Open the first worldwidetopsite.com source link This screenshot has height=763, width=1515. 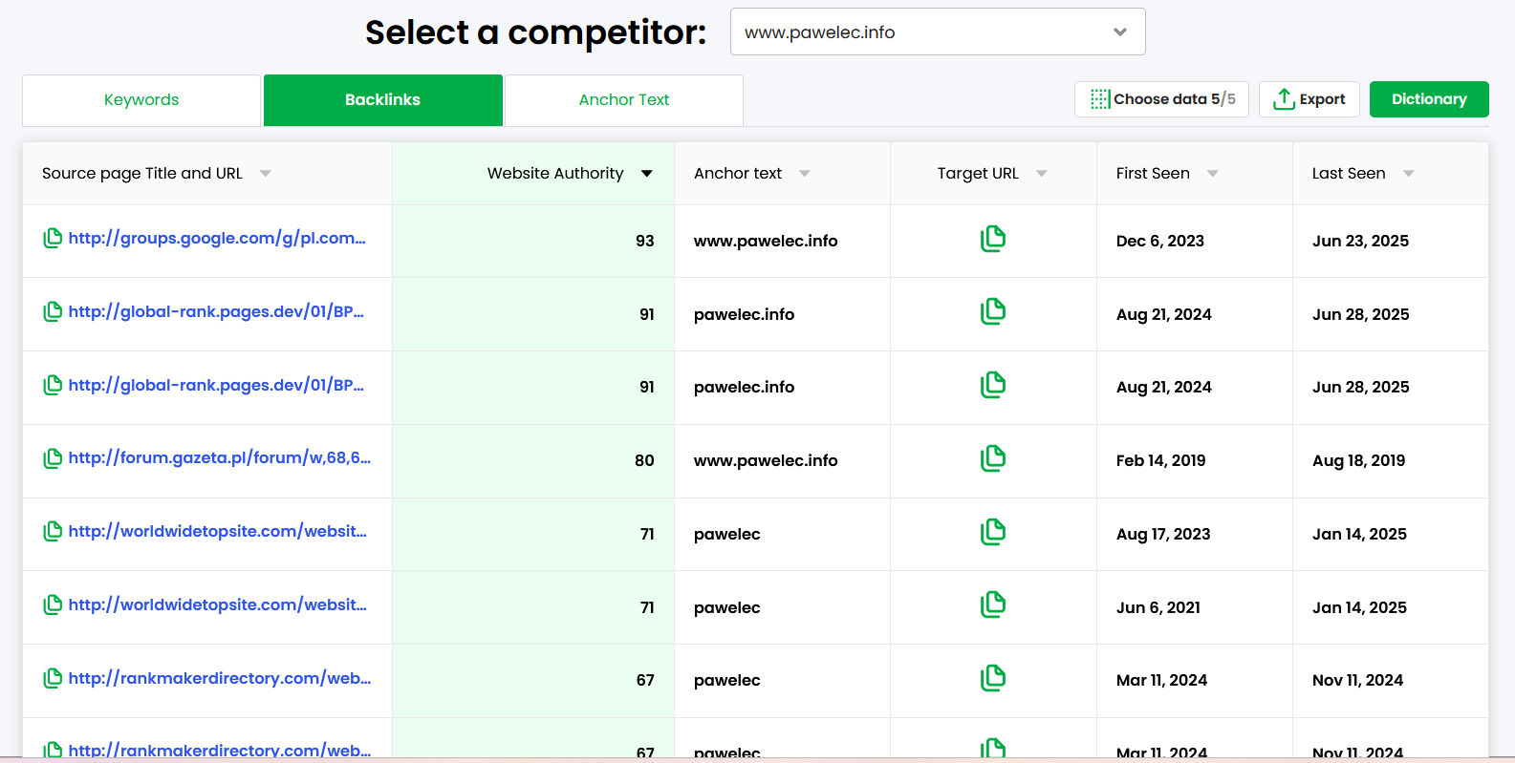(217, 532)
